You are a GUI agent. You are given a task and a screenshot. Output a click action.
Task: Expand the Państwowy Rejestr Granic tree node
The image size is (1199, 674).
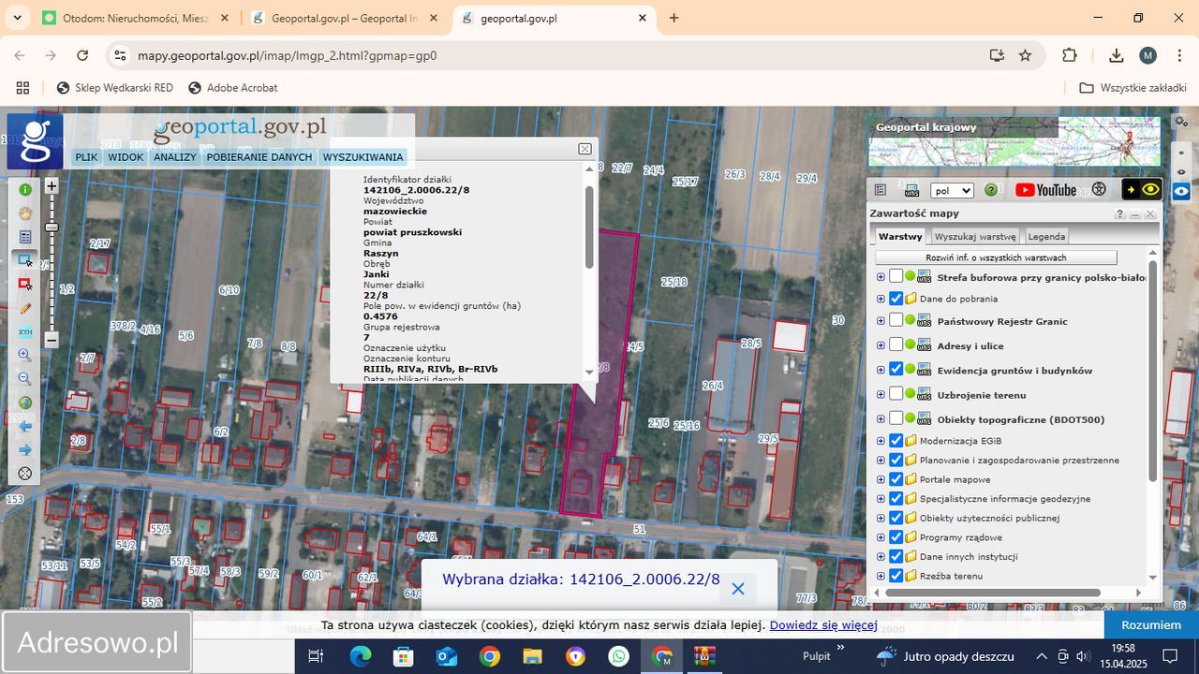881,321
